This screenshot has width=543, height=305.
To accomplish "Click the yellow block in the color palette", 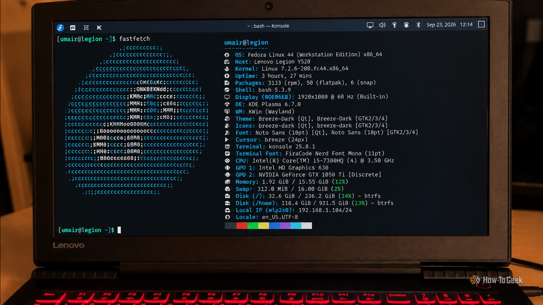I will point(264,225).
